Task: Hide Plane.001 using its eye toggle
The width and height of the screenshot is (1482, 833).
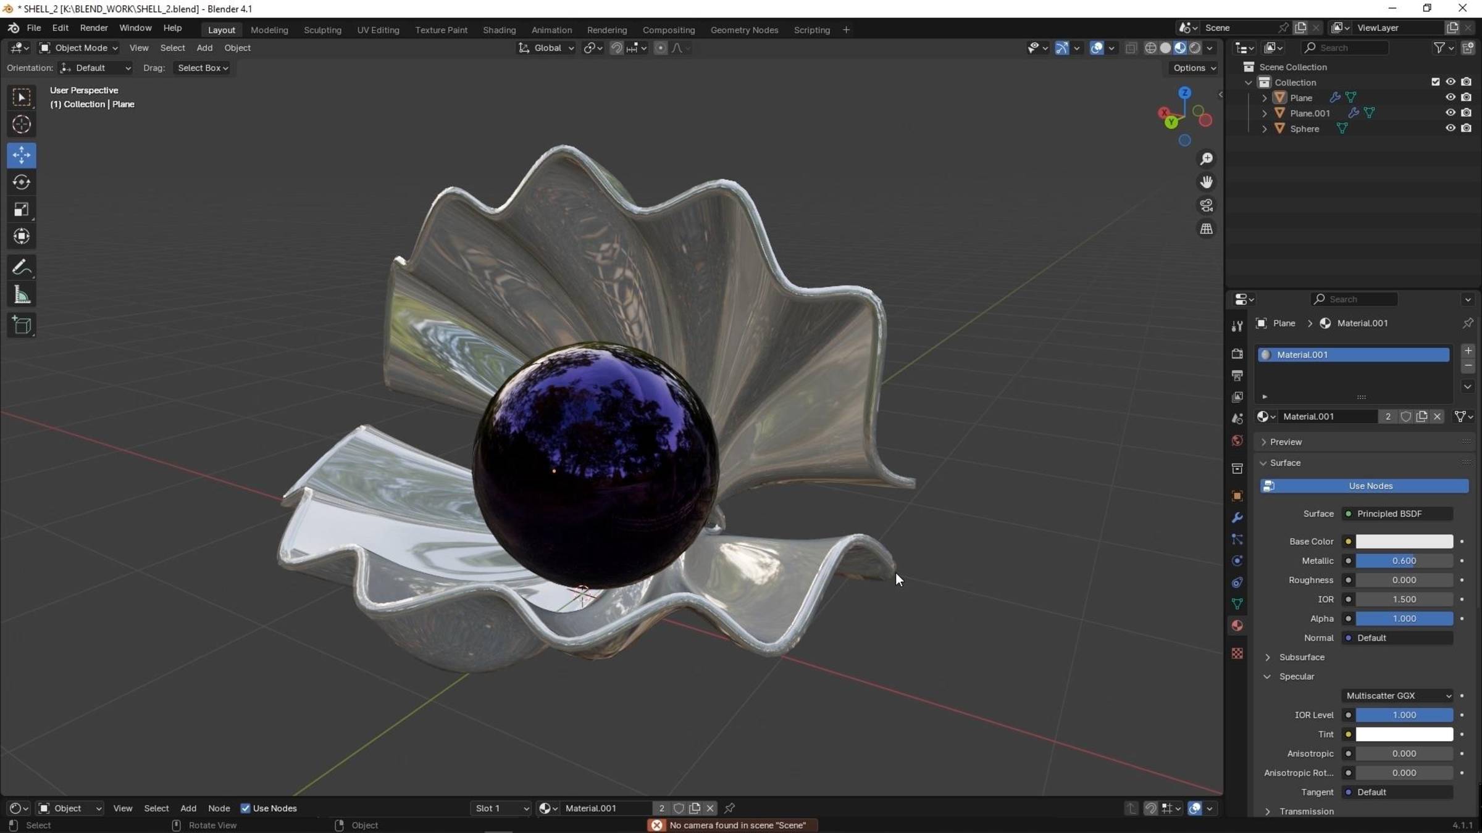Action: (1449, 112)
